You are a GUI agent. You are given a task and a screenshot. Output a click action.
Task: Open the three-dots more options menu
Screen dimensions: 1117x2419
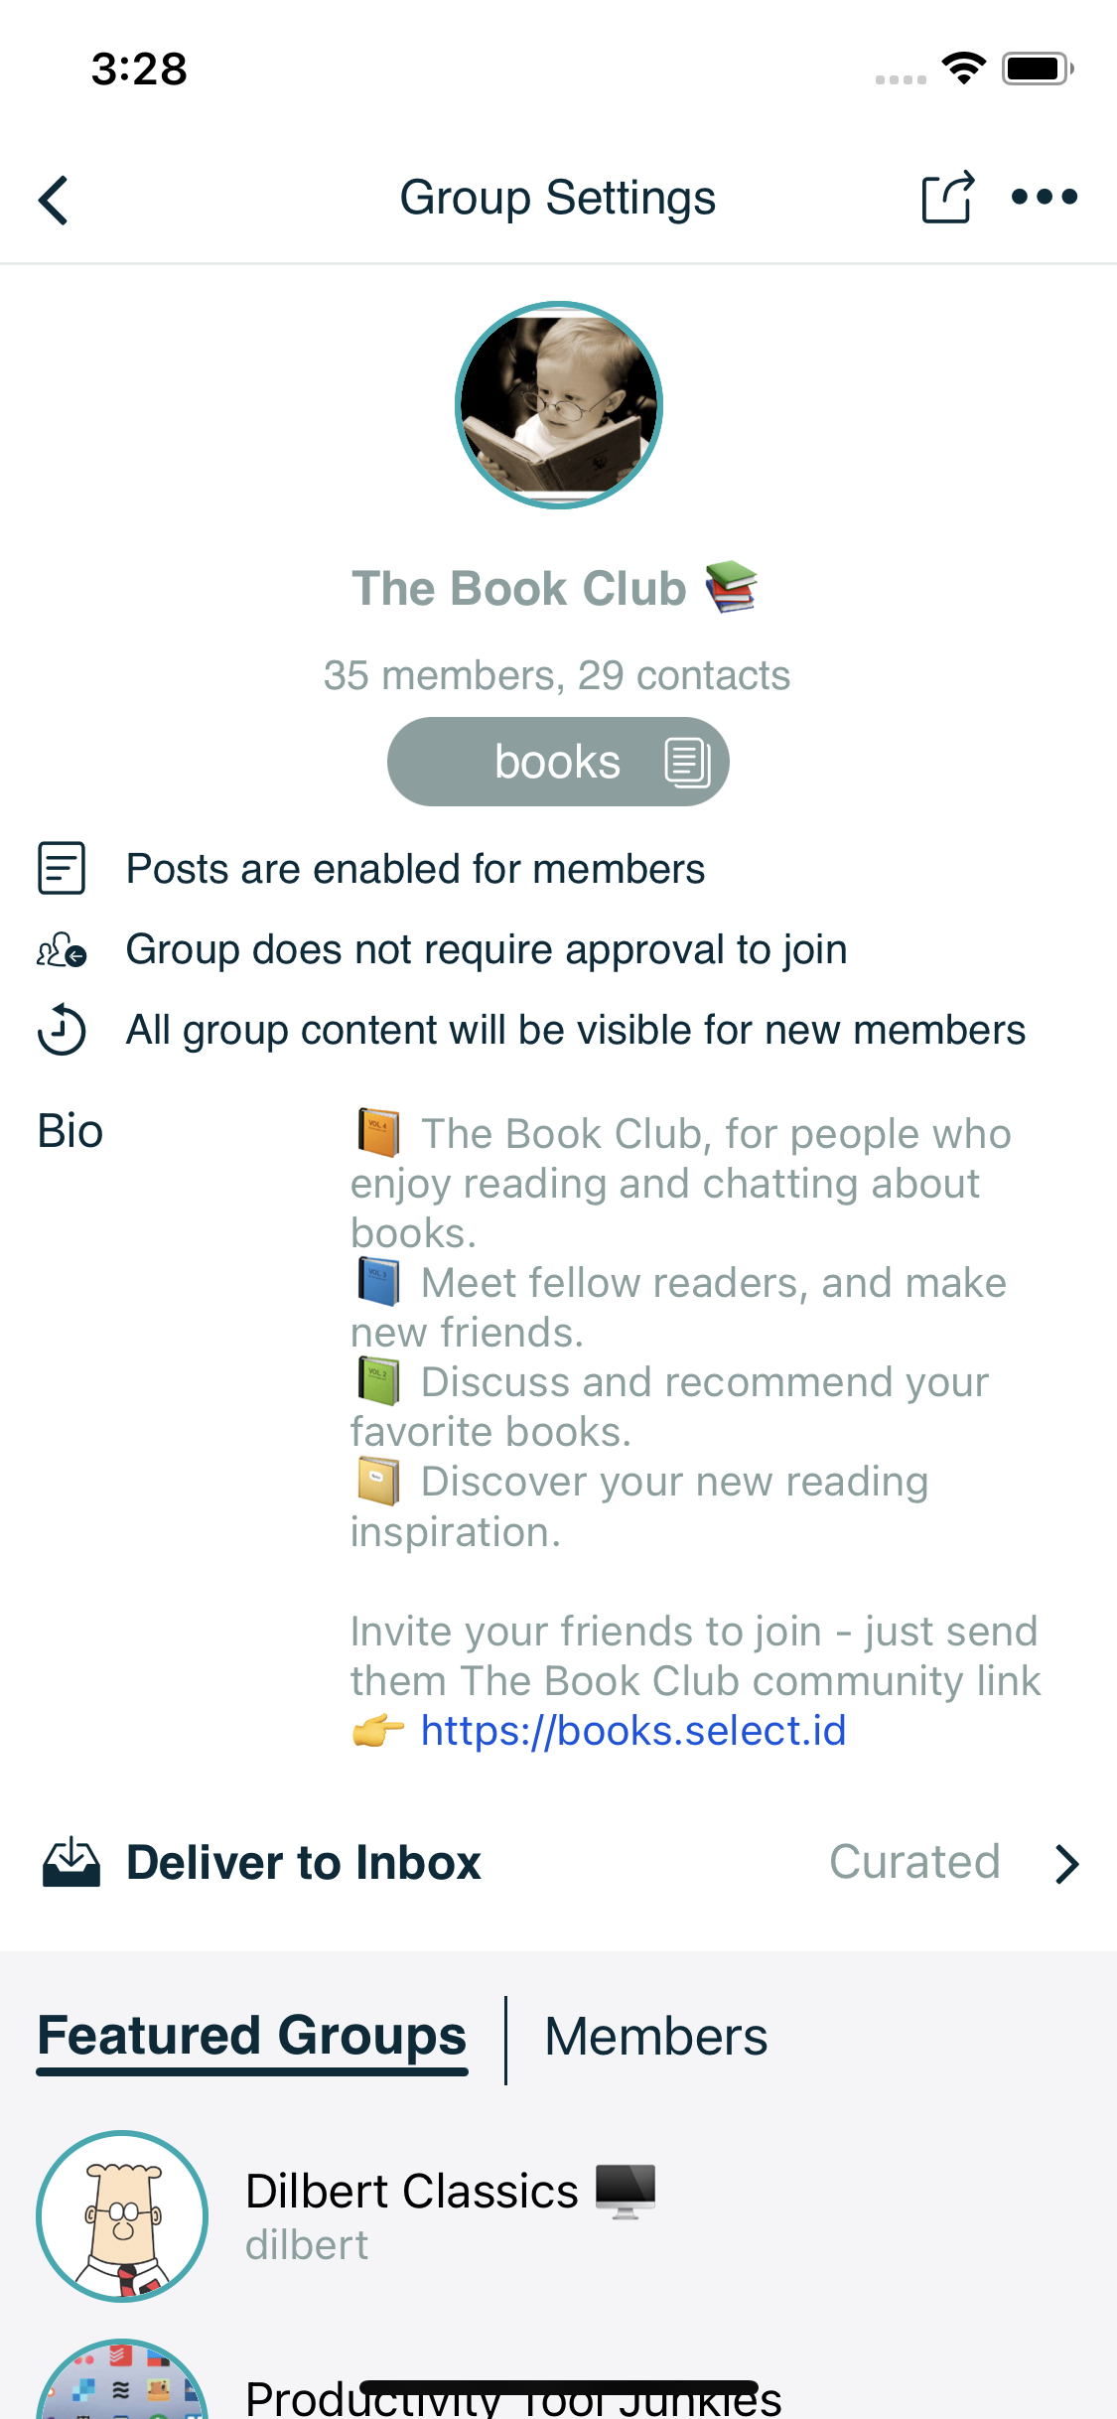pos(1044,198)
